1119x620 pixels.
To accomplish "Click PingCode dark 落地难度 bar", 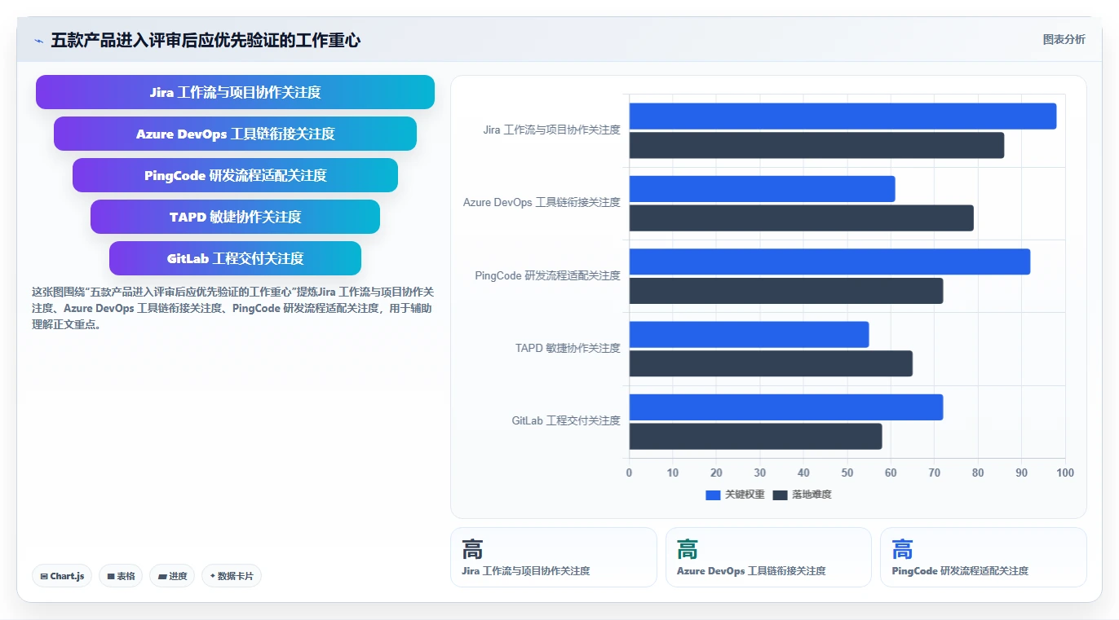I will click(786, 291).
